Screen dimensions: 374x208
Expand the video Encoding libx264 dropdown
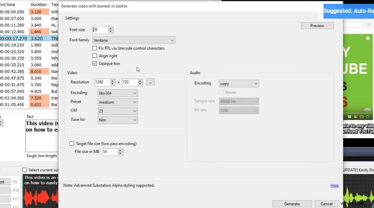tap(117, 93)
